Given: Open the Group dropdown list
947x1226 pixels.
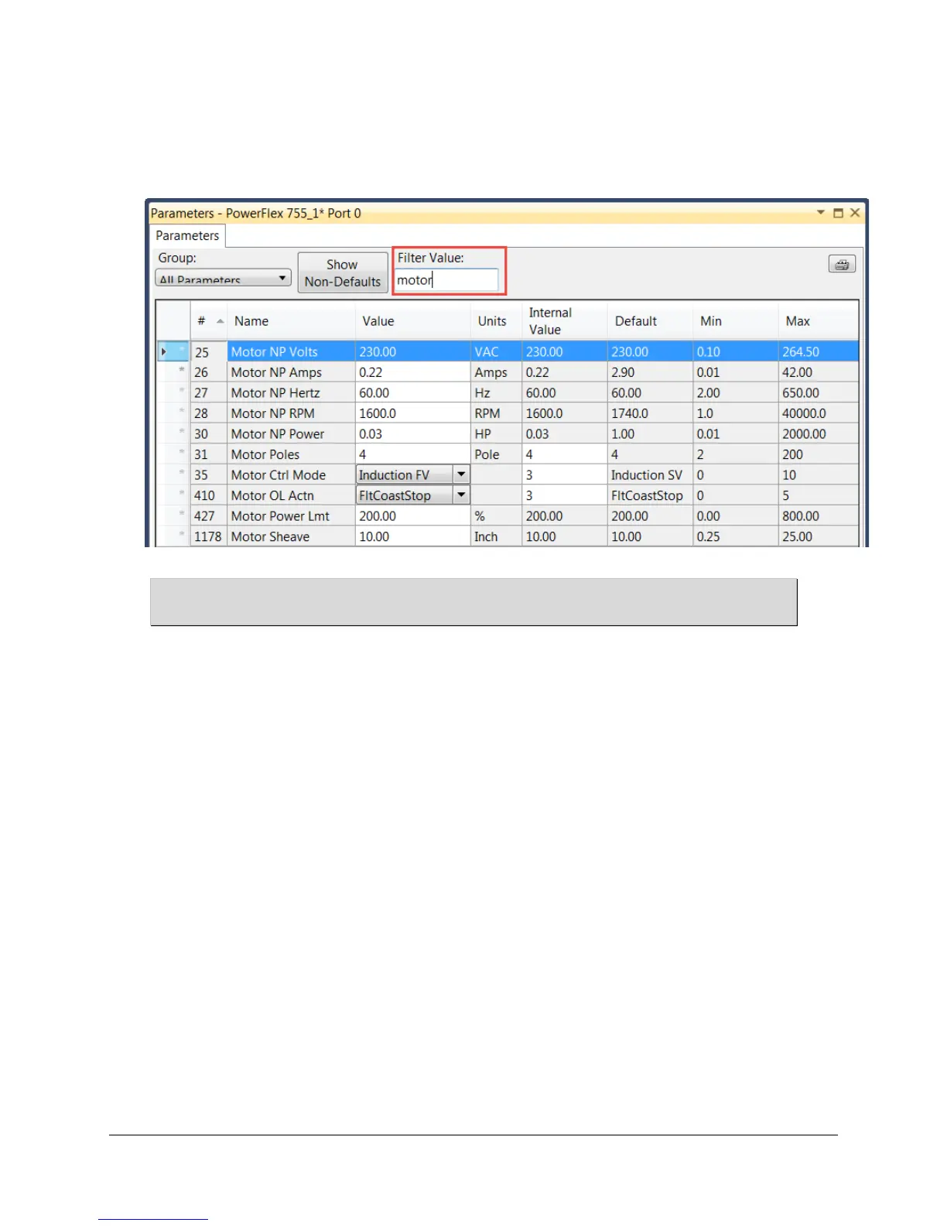Looking at the screenshot, I should (x=223, y=278).
